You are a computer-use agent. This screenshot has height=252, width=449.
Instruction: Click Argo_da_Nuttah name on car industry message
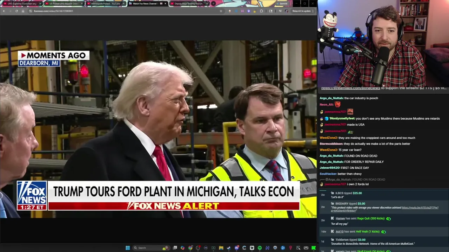pos(331,98)
